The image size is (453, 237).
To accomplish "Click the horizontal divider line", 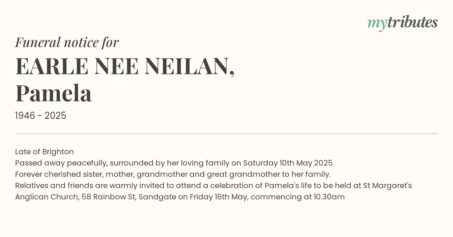I will (226, 134).
